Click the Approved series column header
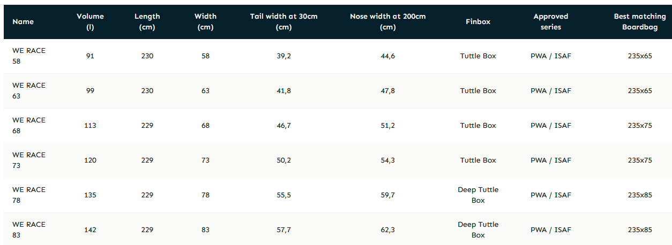The height and width of the screenshot is (245, 672). [550, 22]
